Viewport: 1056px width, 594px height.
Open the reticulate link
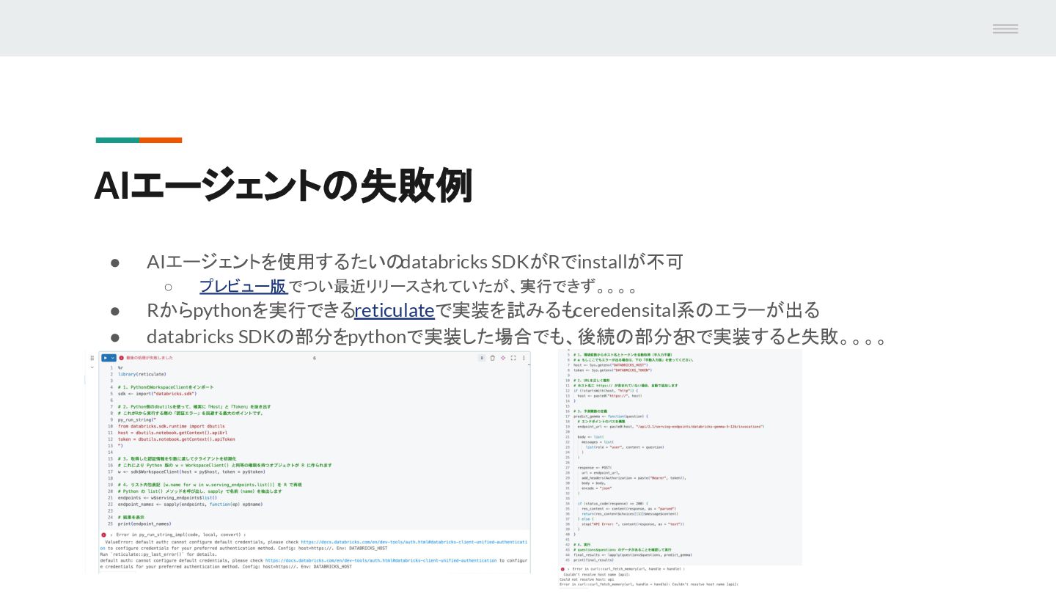pyautogui.click(x=395, y=310)
